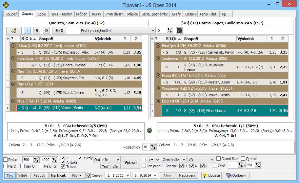Click row pointer arrow beside Elias row
The height and width of the screenshot is (183, 299).
(x=152, y=111)
